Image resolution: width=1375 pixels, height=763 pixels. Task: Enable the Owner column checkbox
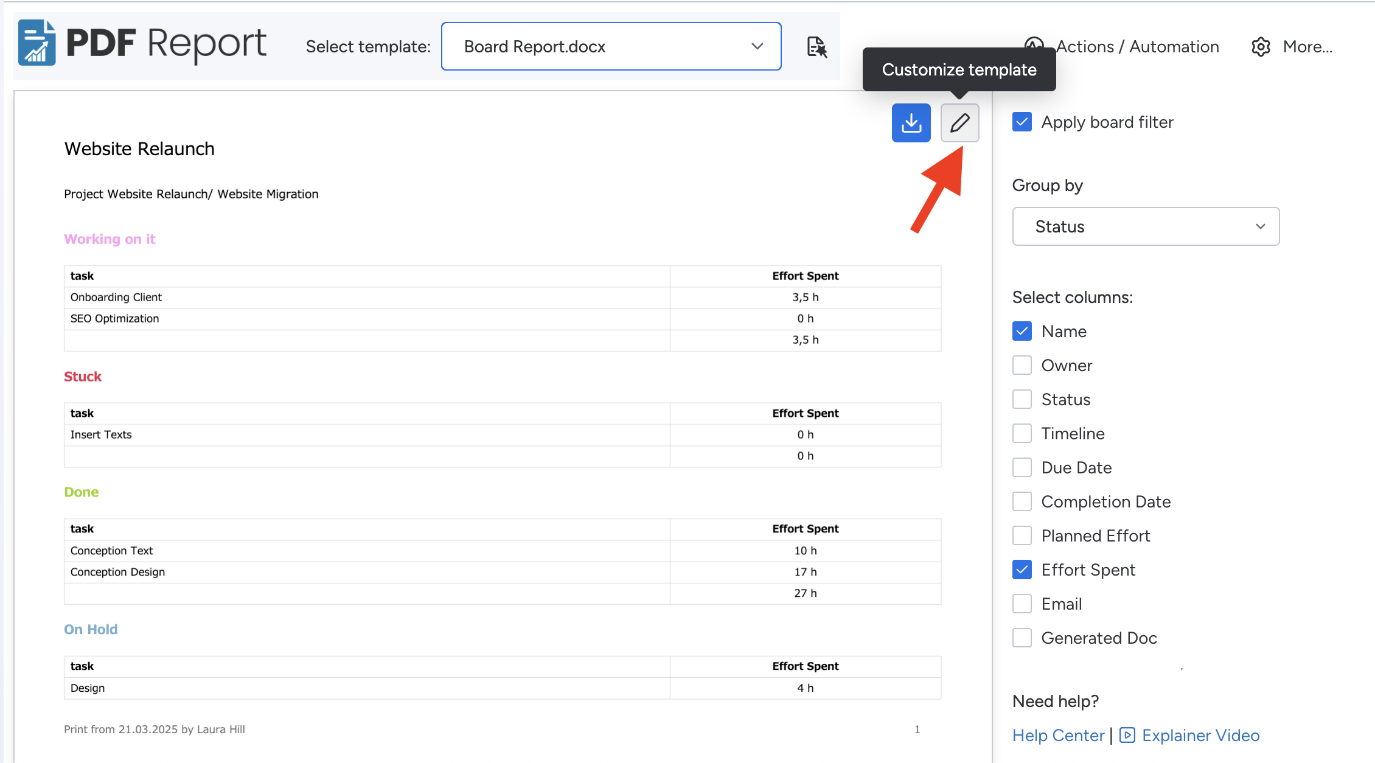1022,365
